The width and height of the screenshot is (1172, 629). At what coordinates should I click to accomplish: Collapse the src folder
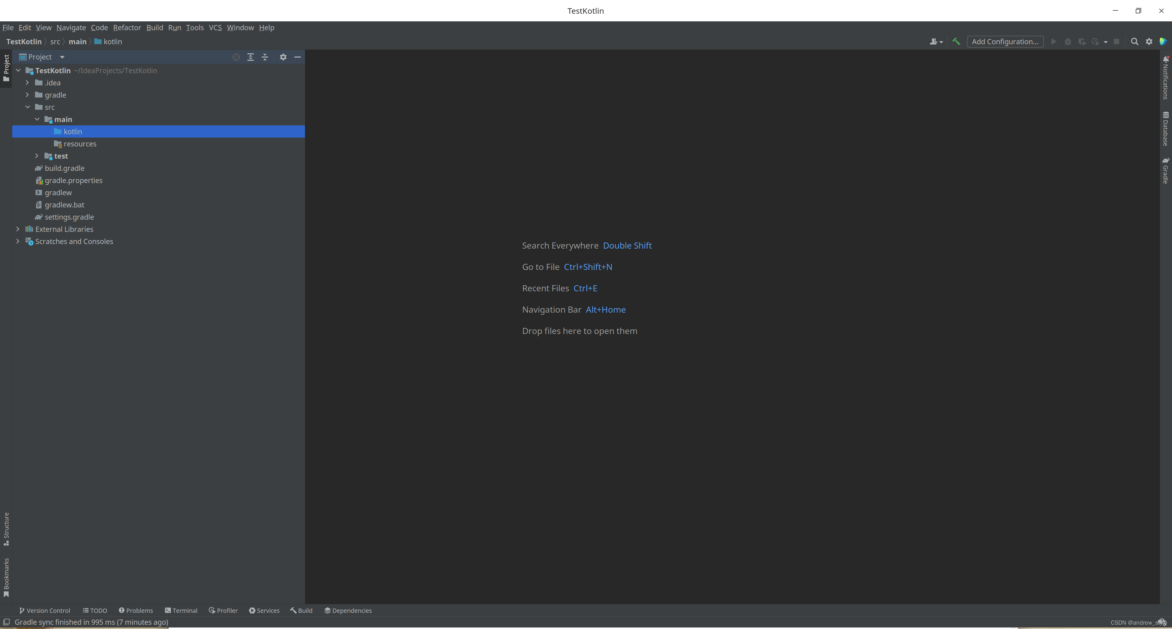27,107
